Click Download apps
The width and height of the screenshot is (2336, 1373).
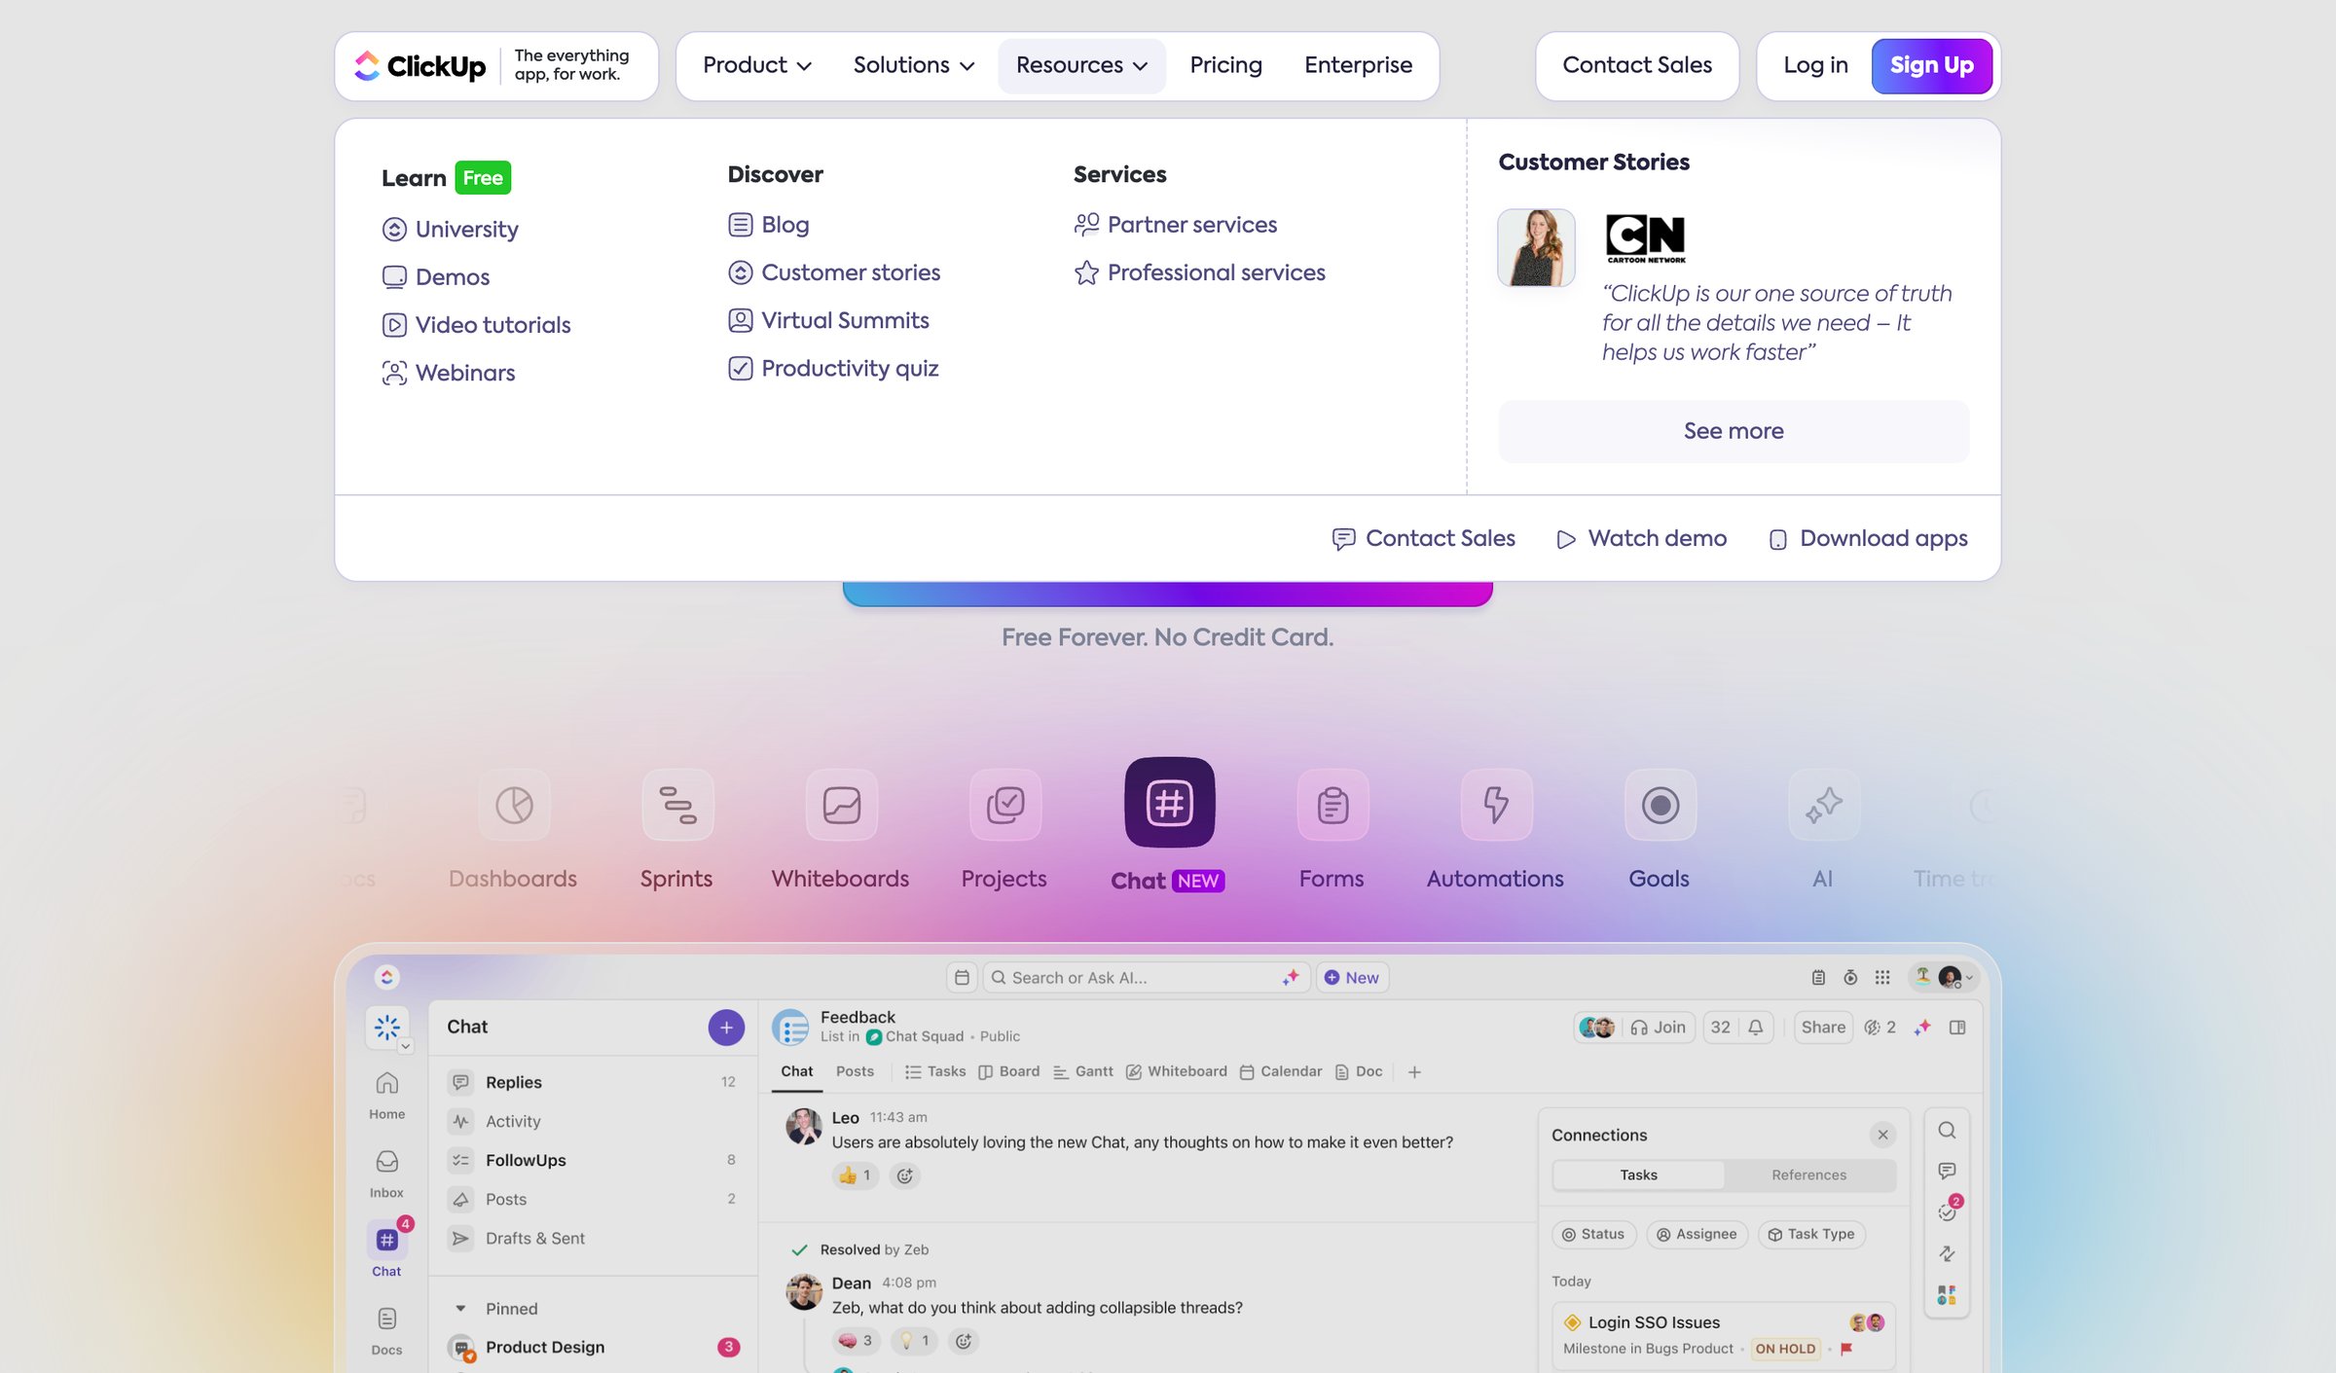[x=1868, y=538]
